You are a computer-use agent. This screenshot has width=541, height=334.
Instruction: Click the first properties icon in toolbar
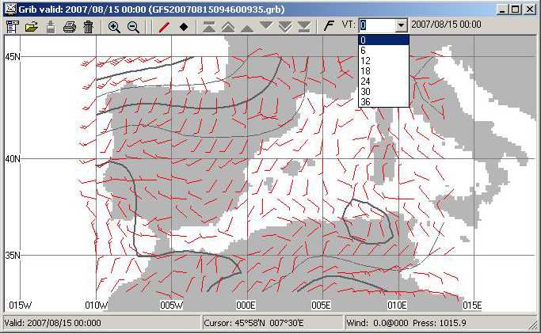[x=12, y=26]
